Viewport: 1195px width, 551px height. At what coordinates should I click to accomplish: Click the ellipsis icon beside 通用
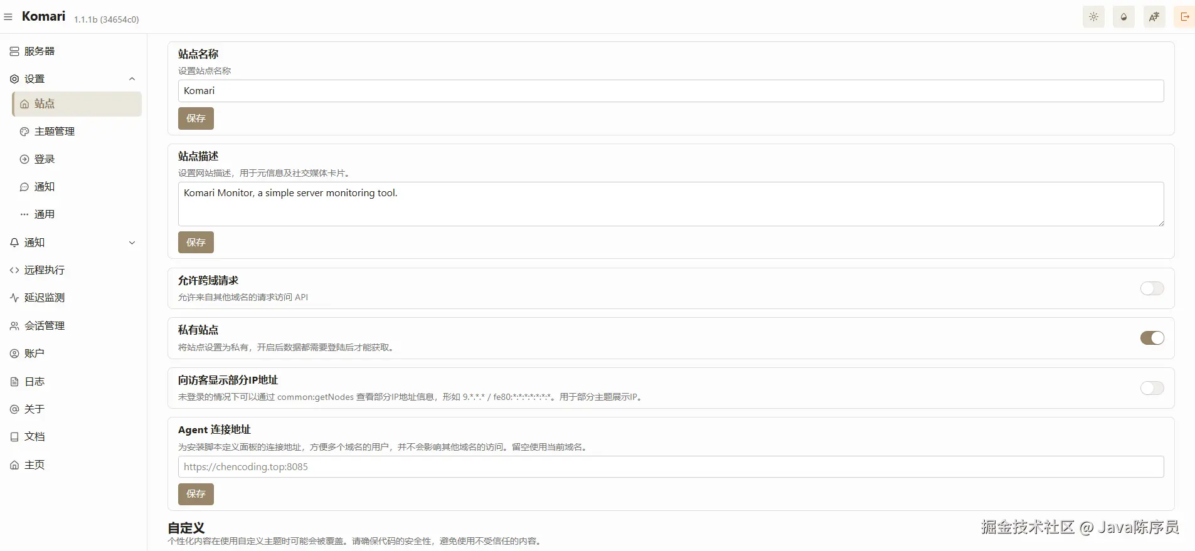tap(24, 214)
